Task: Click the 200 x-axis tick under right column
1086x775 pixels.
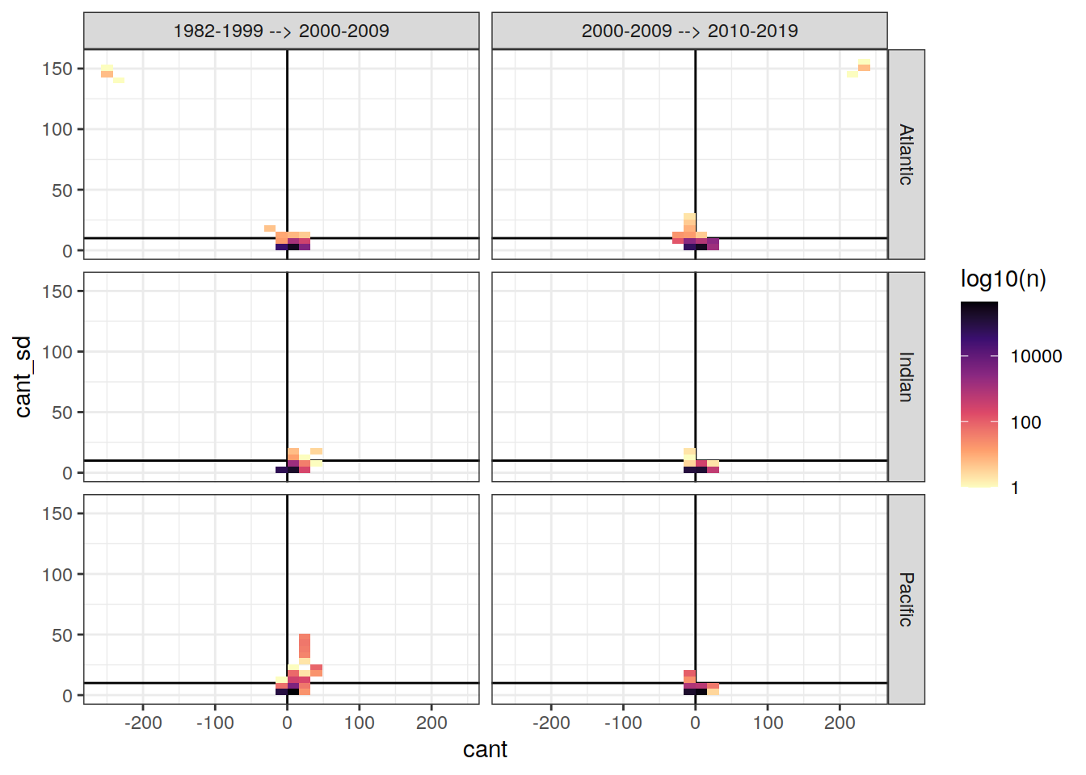Action: [x=840, y=723]
